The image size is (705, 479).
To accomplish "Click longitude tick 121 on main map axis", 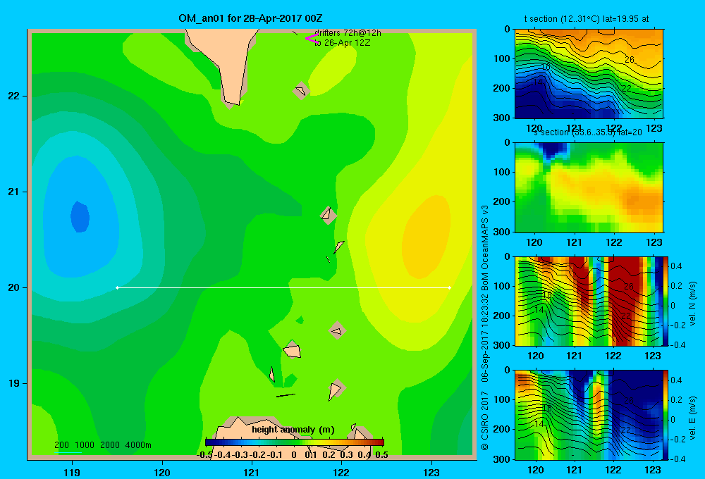I will pos(252,472).
